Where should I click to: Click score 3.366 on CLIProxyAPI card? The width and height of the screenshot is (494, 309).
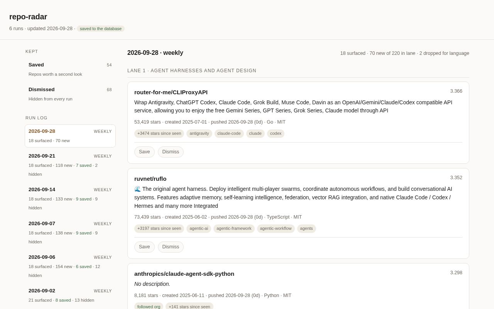click(456, 91)
